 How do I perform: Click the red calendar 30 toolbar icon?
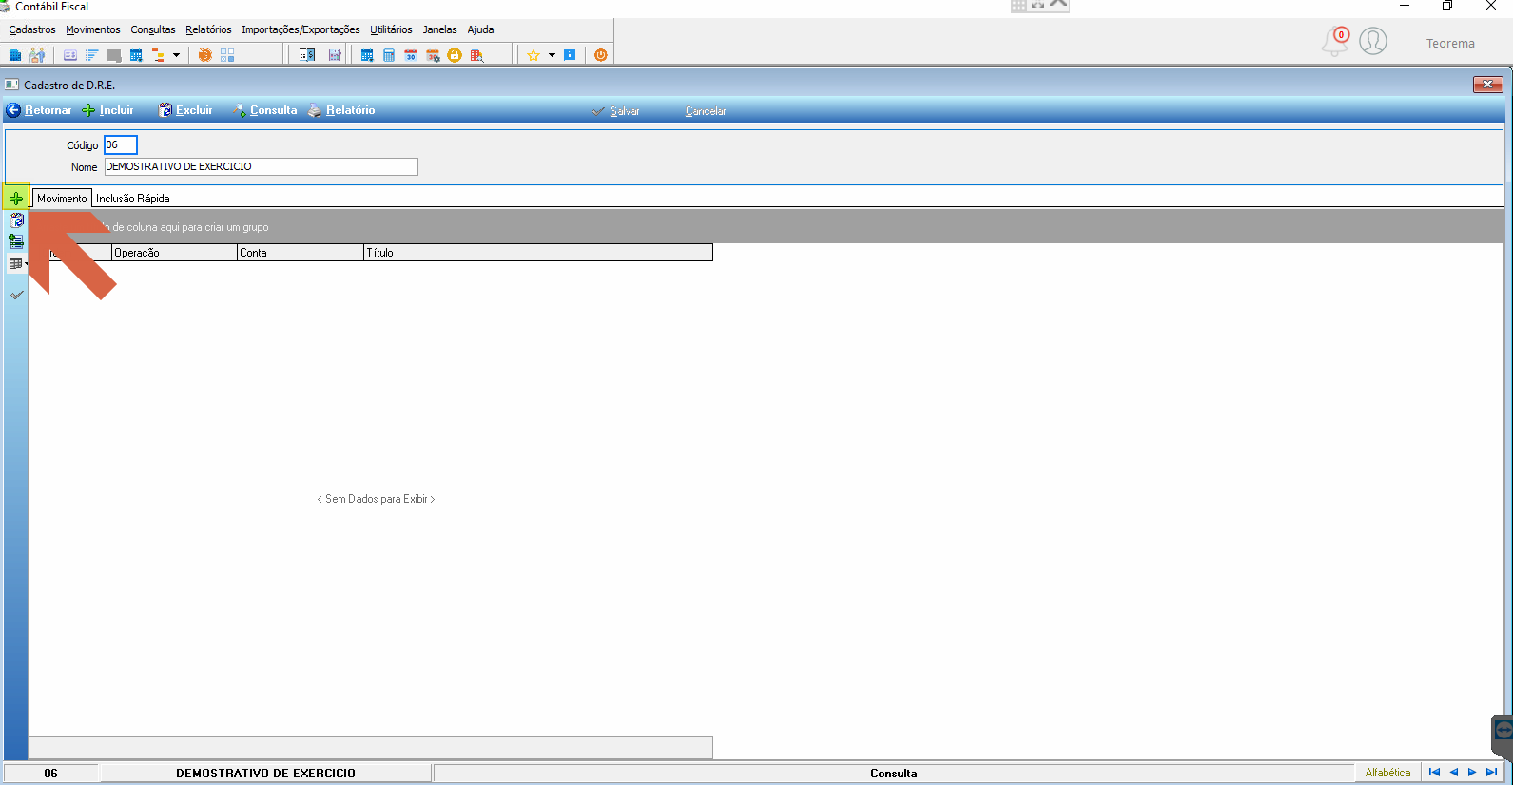(411, 55)
